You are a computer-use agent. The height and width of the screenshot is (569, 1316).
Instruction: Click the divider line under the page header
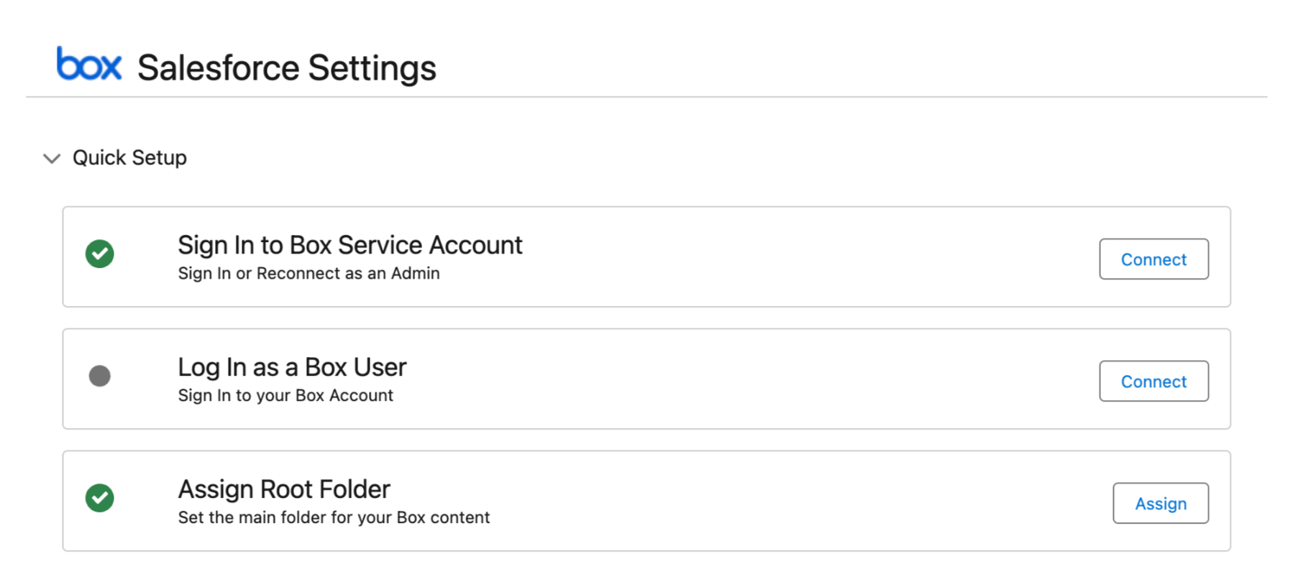(646, 96)
